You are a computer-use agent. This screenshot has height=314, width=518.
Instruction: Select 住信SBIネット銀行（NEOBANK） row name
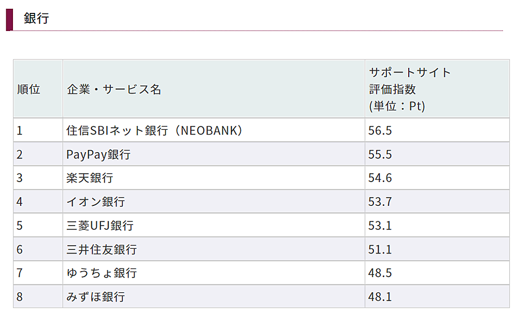155,130
